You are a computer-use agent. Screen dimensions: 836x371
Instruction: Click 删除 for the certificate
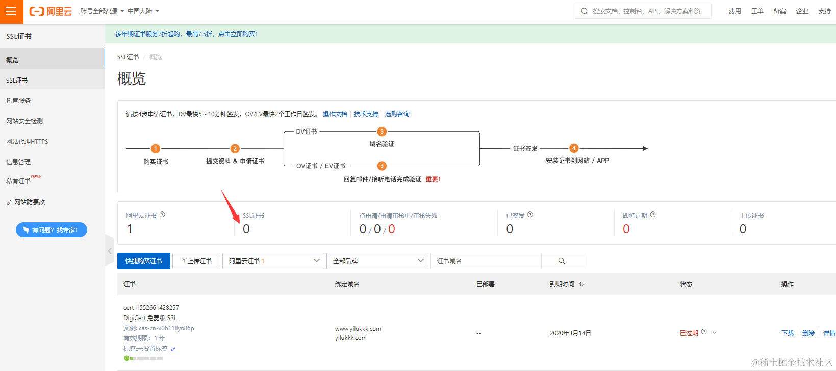coord(808,333)
